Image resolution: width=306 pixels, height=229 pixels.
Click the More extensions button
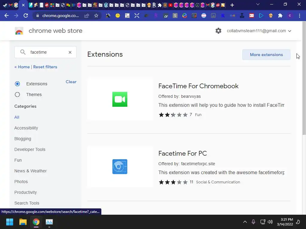coord(266,55)
